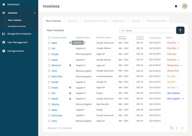Check the Dell Supplier B row checkbox

tap(49, 48)
